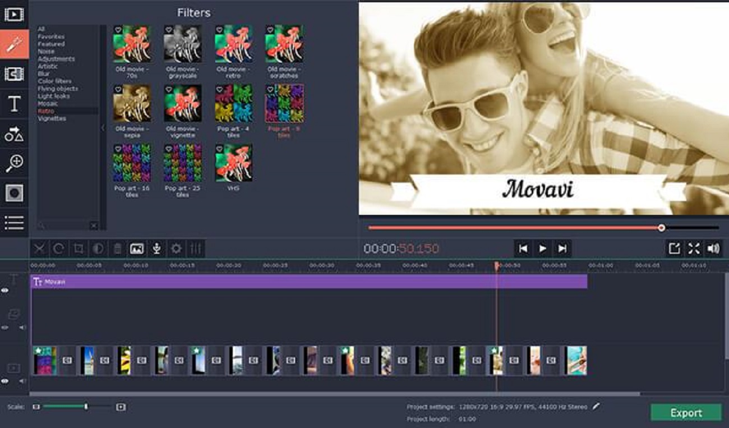
Task: Open the Import media panel
Action: (x=15, y=14)
